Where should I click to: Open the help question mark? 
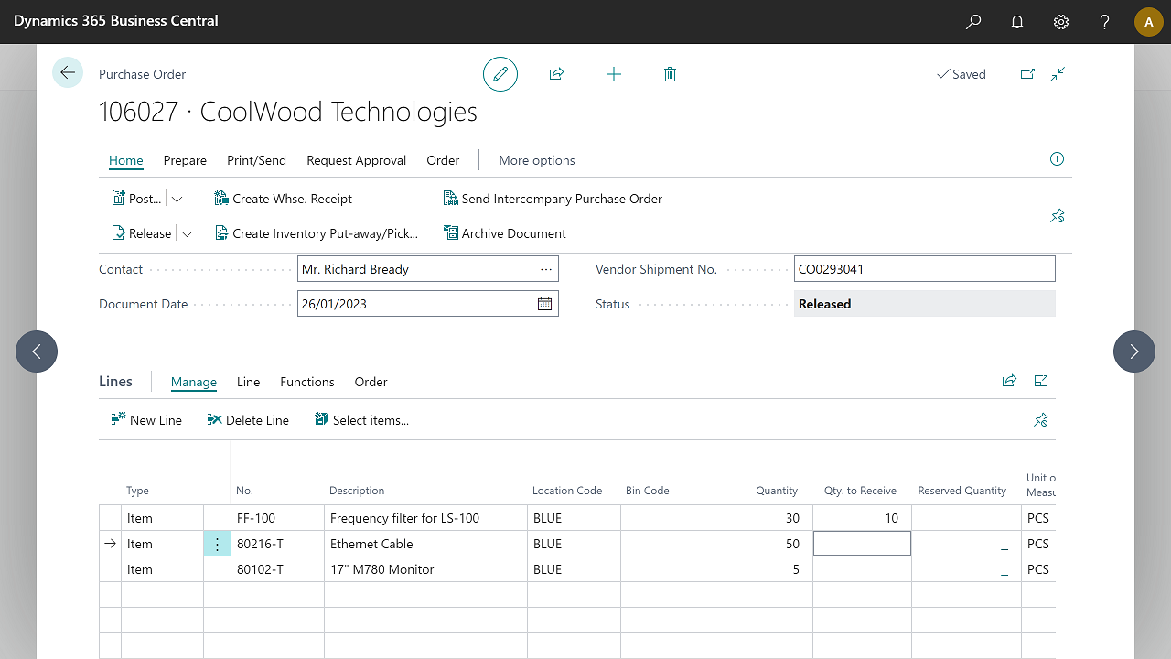pos(1105,22)
